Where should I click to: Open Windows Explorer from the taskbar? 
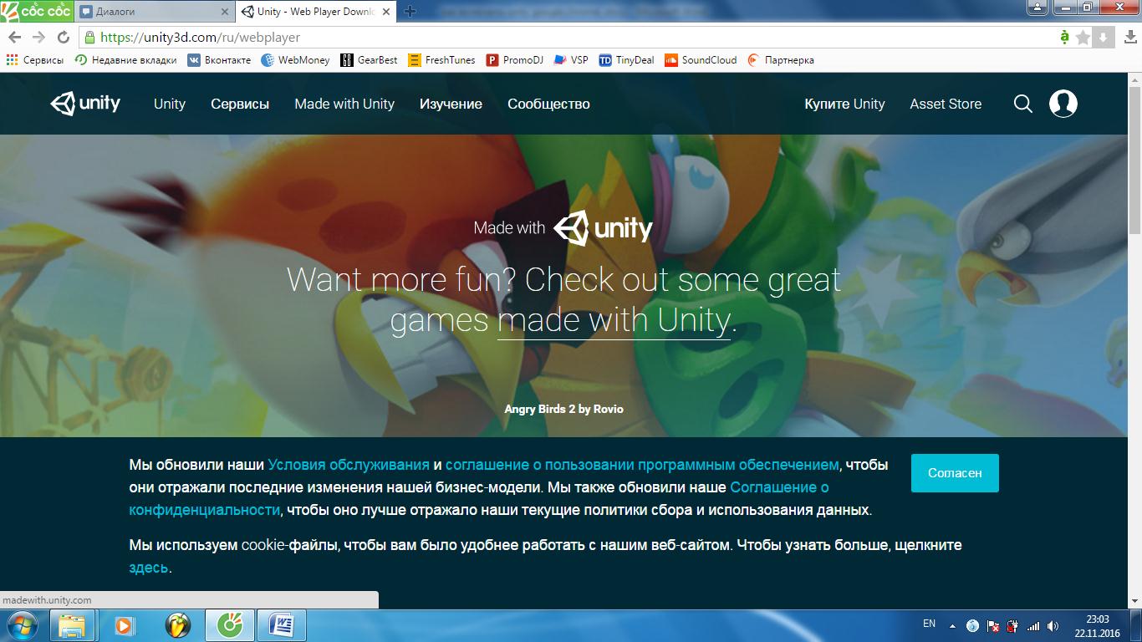pos(73,625)
